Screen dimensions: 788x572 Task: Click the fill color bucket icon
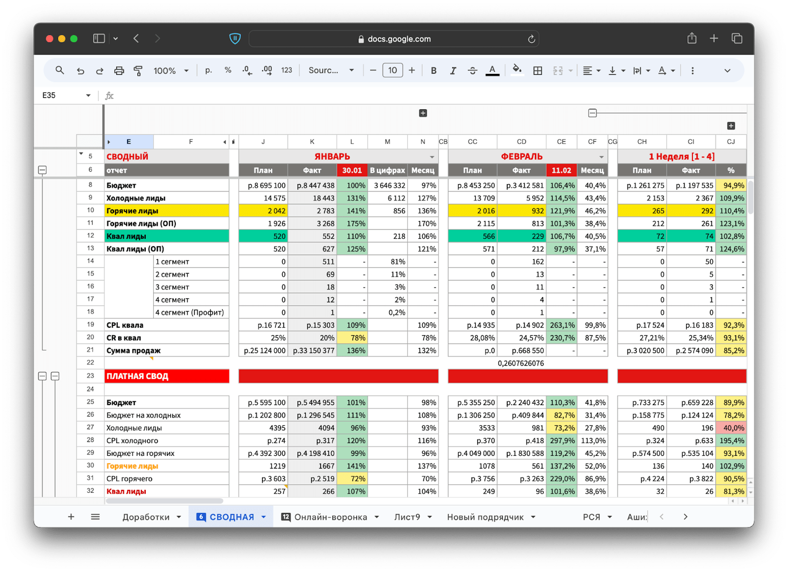click(x=517, y=70)
